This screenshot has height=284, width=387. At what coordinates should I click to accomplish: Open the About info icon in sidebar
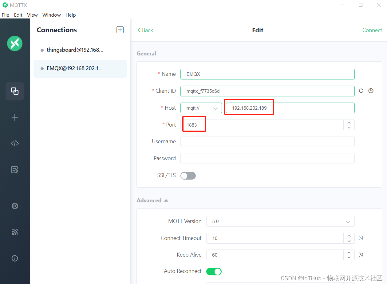pyautogui.click(x=15, y=258)
